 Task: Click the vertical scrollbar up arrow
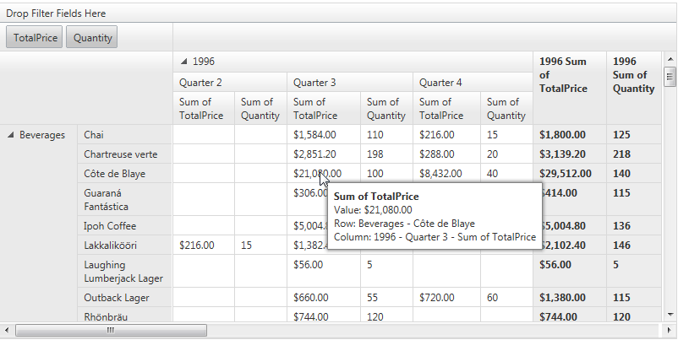point(670,58)
